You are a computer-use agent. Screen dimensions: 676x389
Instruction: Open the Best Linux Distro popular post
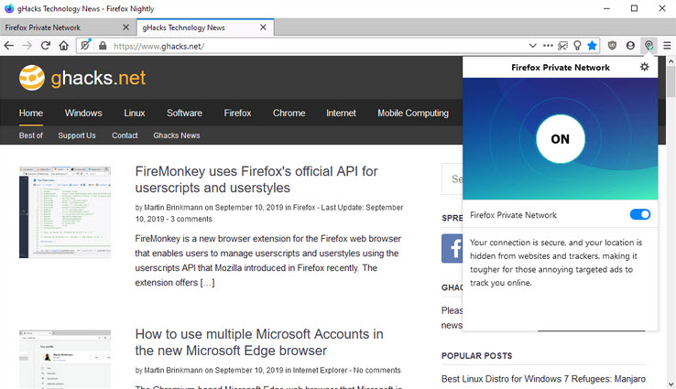543,379
